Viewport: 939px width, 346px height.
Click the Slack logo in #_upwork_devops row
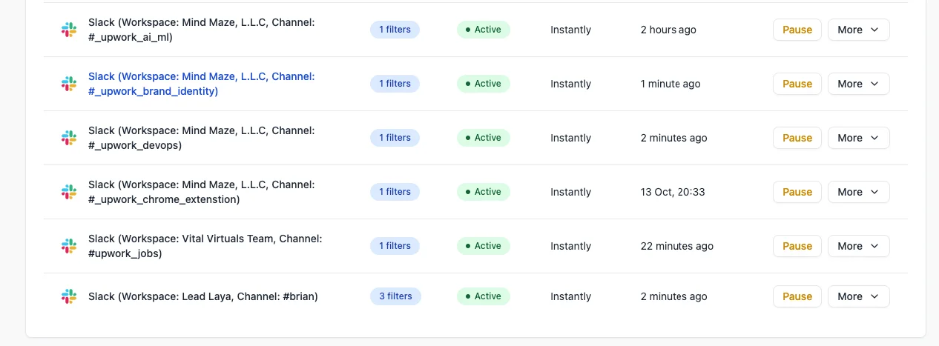pyautogui.click(x=69, y=138)
